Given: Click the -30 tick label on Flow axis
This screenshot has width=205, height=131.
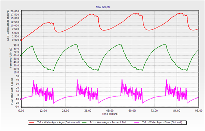Looking at the screenshot, I should click(17, 107).
